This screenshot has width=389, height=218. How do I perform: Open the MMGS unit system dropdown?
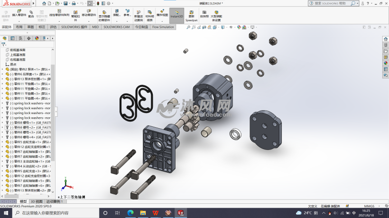[x=371, y=206]
